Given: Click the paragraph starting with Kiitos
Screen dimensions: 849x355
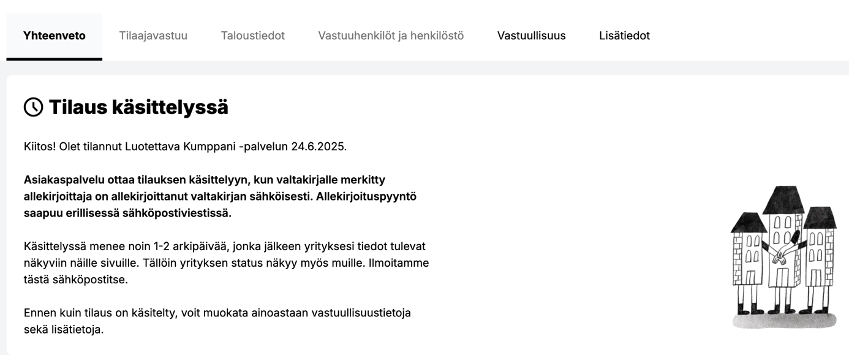Looking at the screenshot, I should (185, 147).
